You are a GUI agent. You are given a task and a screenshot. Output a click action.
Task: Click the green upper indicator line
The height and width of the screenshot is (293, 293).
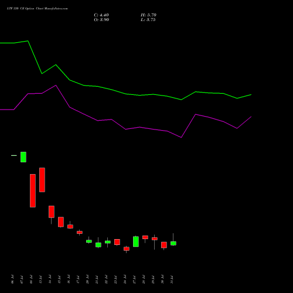click(x=125, y=94)
